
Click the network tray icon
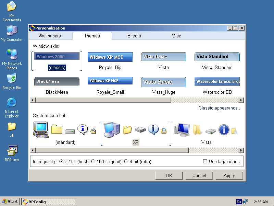coord(245,202)
